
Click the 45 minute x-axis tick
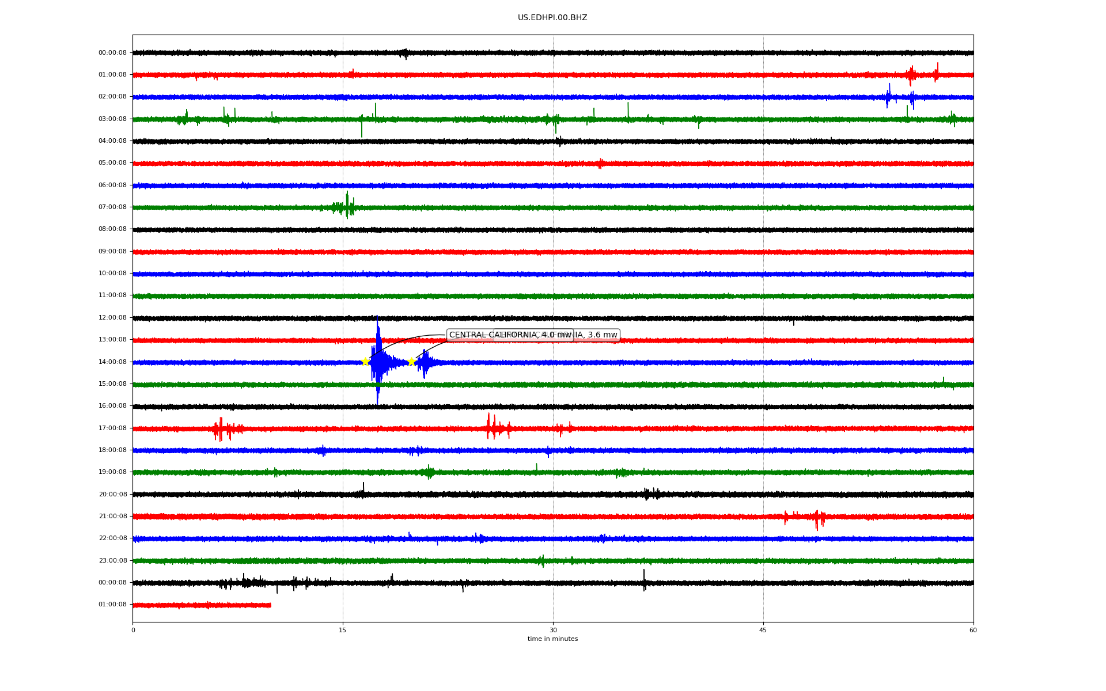click(x=763, y=630)
